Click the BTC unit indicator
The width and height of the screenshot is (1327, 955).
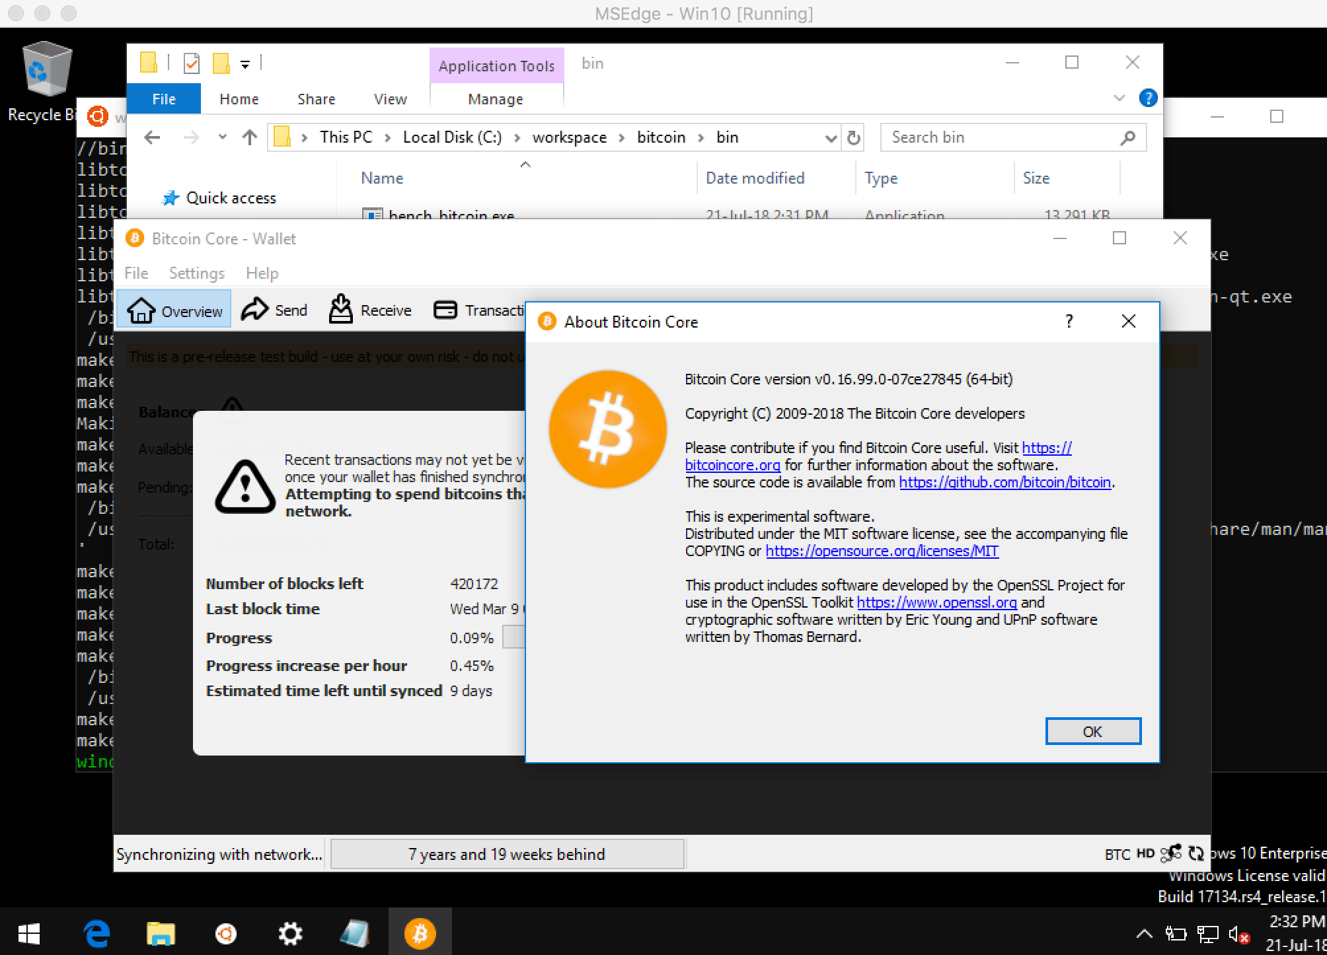tap(1118, 853)
